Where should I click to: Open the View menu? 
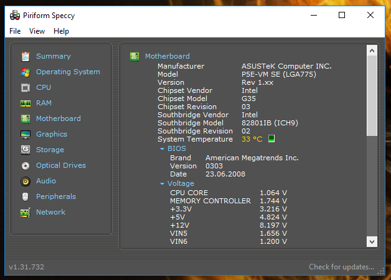click(37, 31)
